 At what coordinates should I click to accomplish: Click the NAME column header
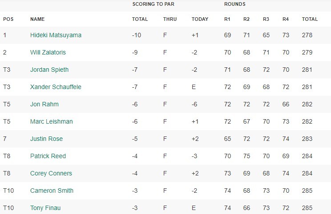[x=37, y=19]
